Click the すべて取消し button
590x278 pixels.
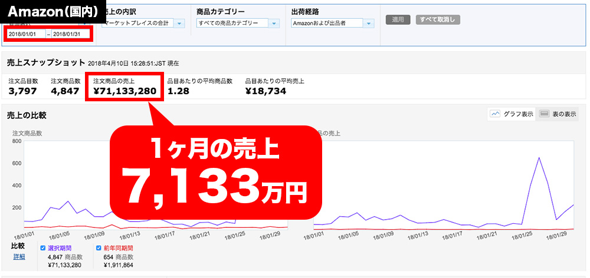pos(438,20)
